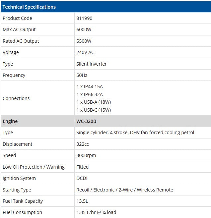Click the 5500W value
The width and height of the screenshot is (211, 218).
click(x=84, y=41)
